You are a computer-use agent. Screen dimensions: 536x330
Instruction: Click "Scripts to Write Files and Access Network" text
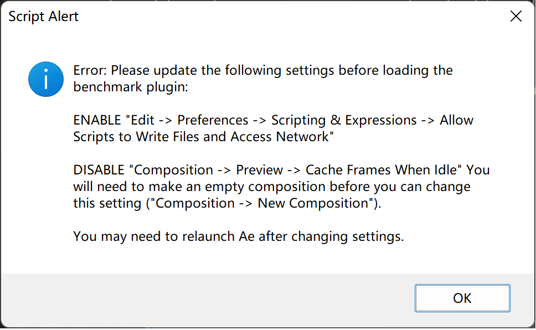coord(203,137)
